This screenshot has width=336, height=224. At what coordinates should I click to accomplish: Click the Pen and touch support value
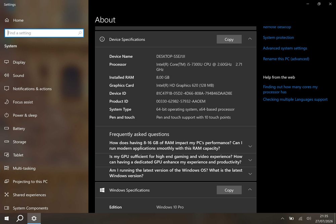[x=193, y=117]
